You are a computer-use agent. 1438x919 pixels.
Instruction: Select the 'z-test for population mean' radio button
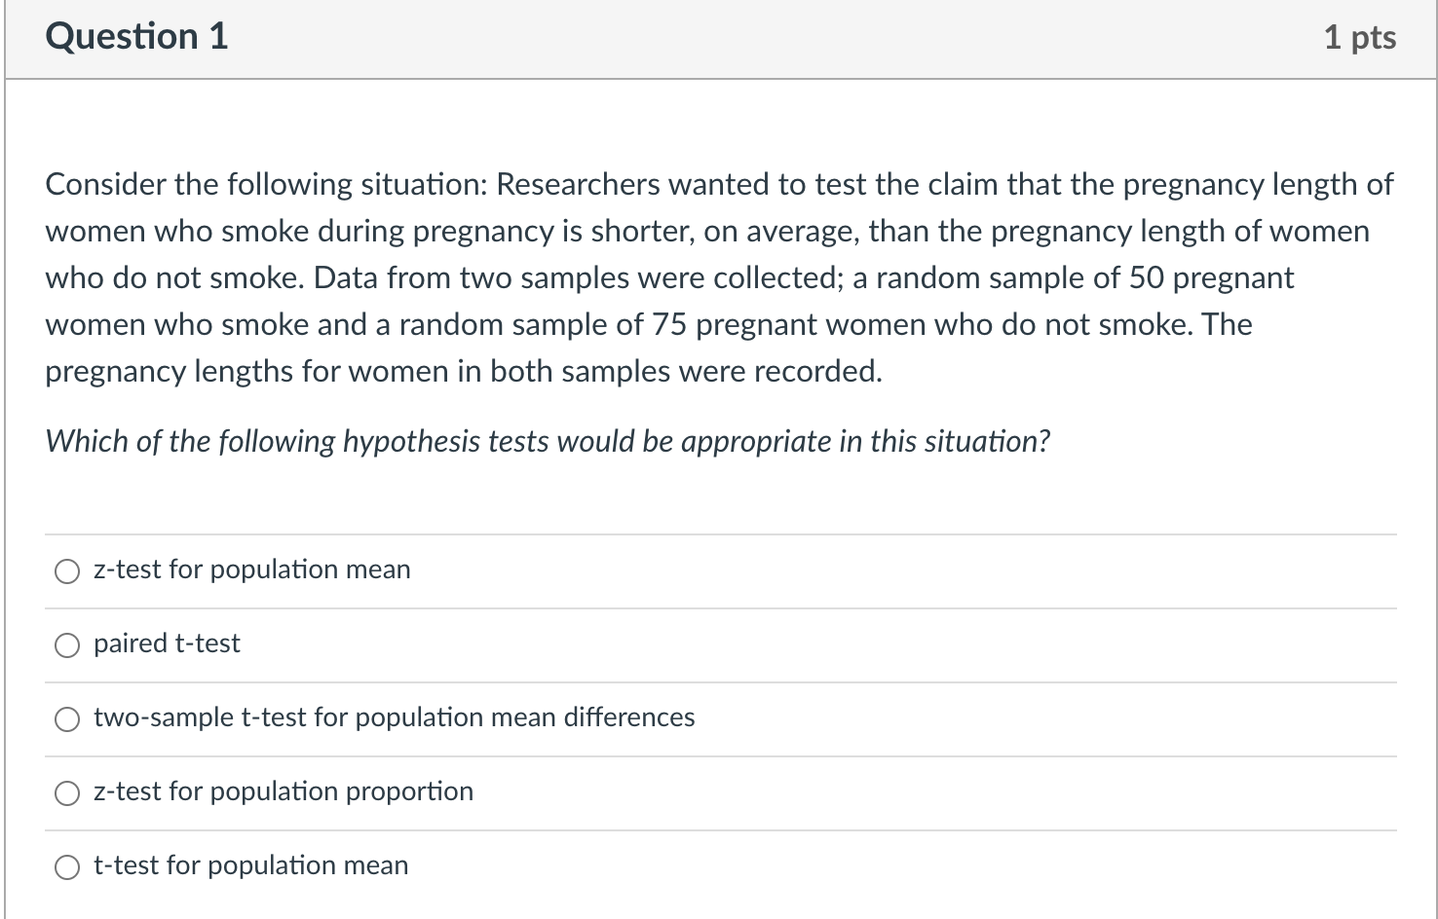[x=67, y=571]
